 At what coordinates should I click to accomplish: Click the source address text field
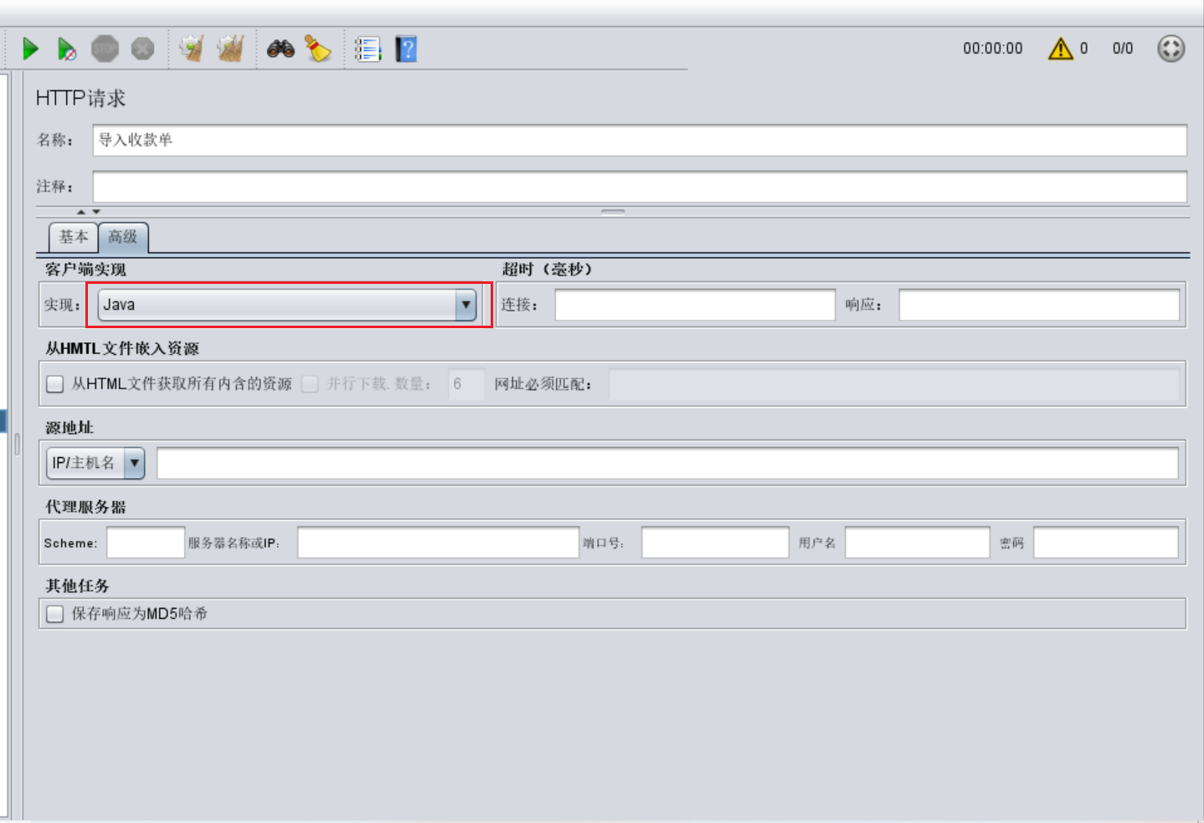(667, 463)
